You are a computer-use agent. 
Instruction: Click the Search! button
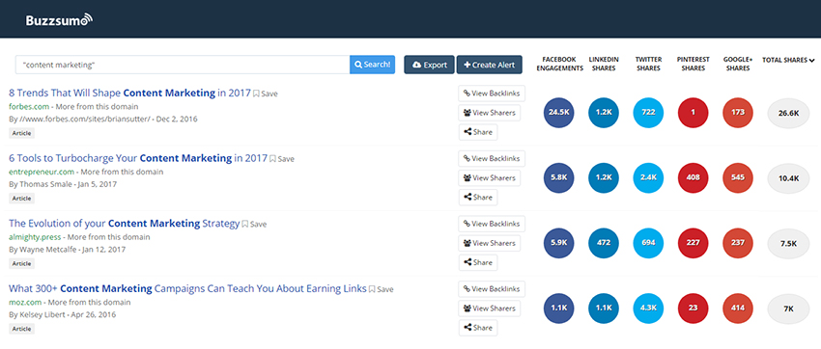coord(372,65)
